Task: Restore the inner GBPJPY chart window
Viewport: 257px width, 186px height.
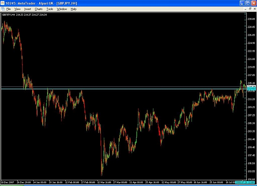Action: (x=250, y=9)
